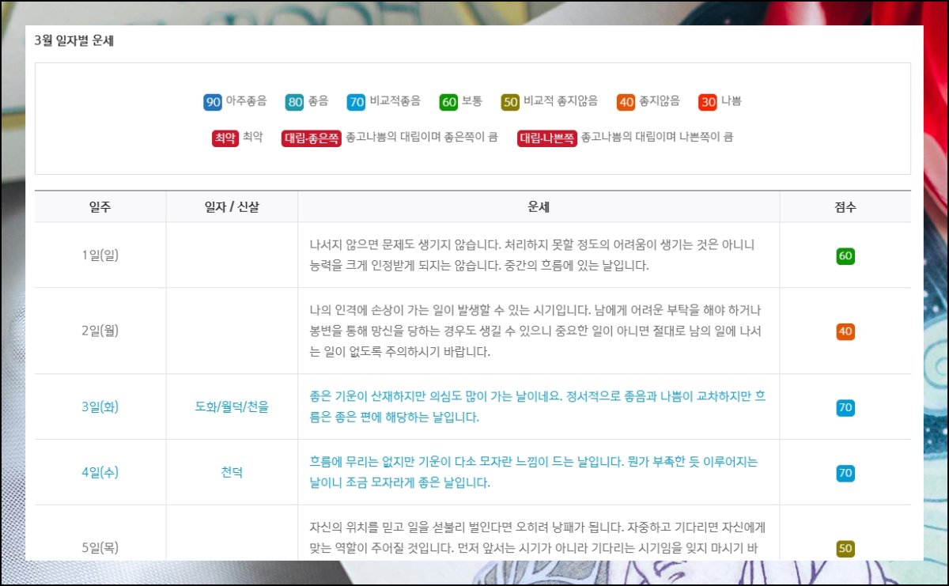Screen dimensions: 949x586
Task: Select the 4일(수) date cell
Action: 100,473
